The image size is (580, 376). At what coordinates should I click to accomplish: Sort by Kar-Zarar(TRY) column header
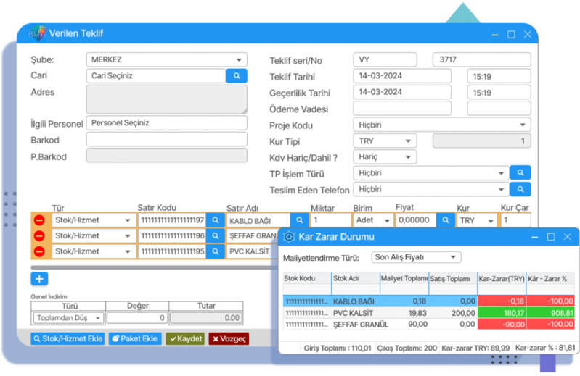(502, 278)
